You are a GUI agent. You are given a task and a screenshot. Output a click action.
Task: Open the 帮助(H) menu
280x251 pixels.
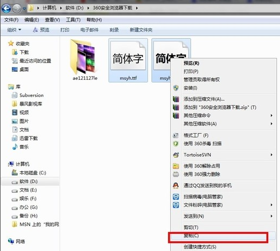click(94, 20)
